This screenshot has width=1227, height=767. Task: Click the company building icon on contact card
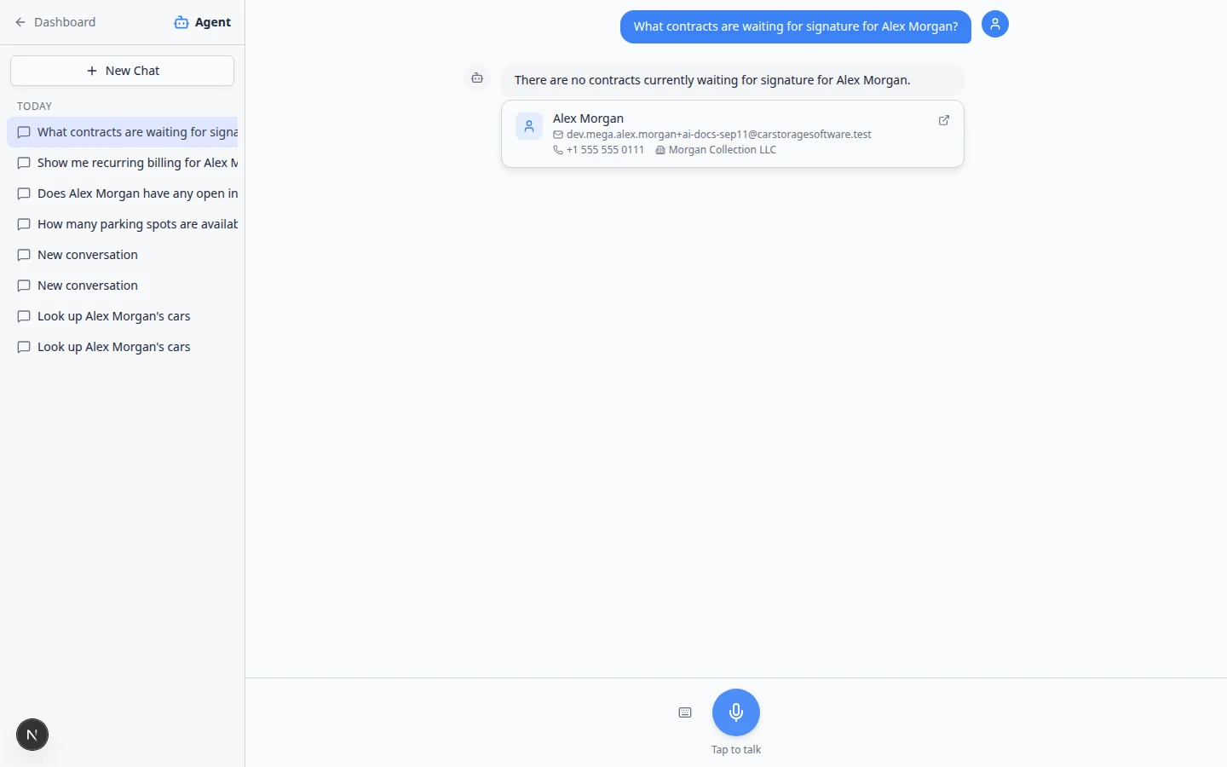click(x=660, y=150)
